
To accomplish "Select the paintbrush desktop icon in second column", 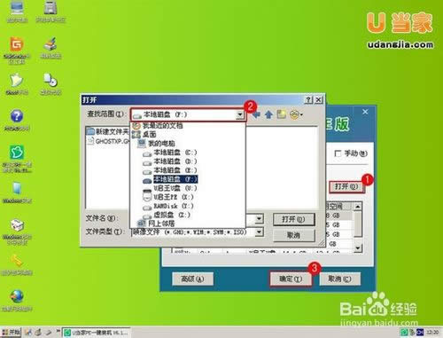I will (x=51, y=47).
